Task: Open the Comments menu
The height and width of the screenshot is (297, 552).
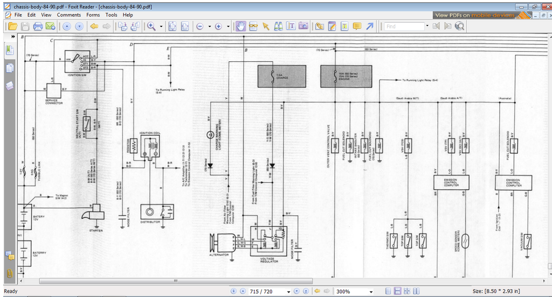Action: pyautogui.click(x=69, y=15)
